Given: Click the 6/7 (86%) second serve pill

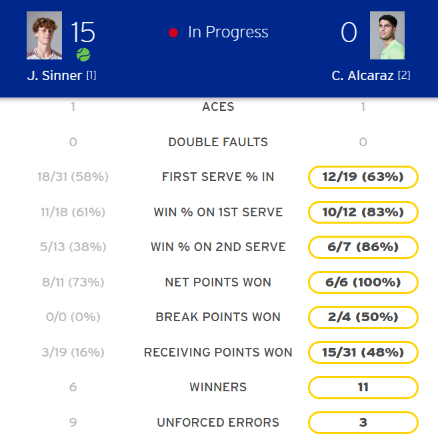Looking at the screenshot, I should pyautogui.click(x=363, y=247).
